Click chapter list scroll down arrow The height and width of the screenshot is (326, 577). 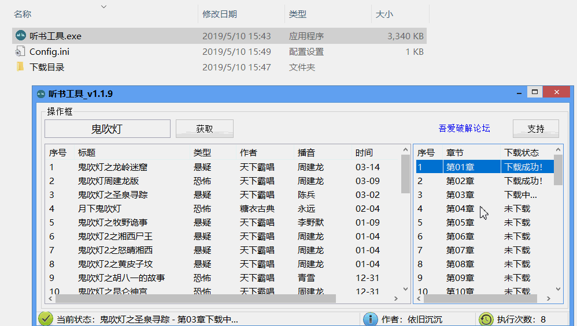(x=558, y=289)
